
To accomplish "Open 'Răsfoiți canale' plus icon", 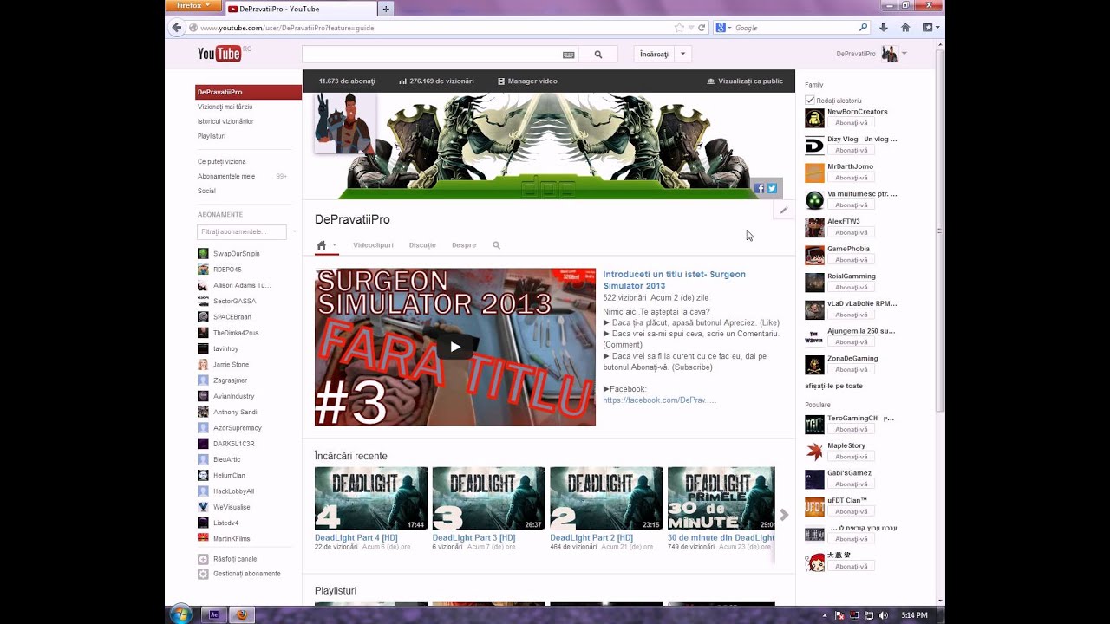I will (203, 559).
